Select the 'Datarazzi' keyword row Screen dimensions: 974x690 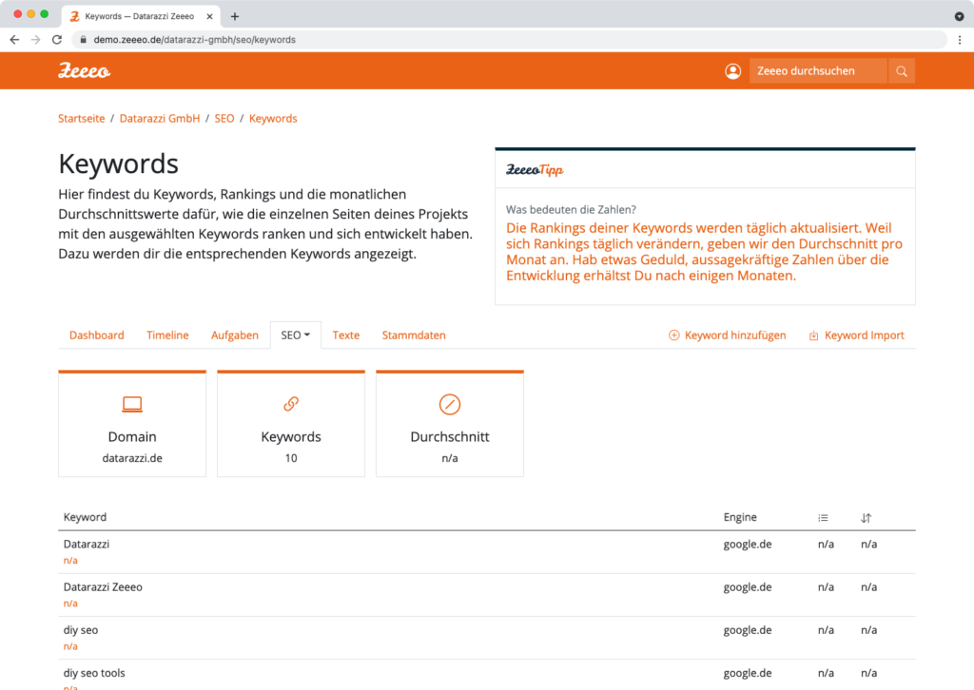(x=487, y=552)
